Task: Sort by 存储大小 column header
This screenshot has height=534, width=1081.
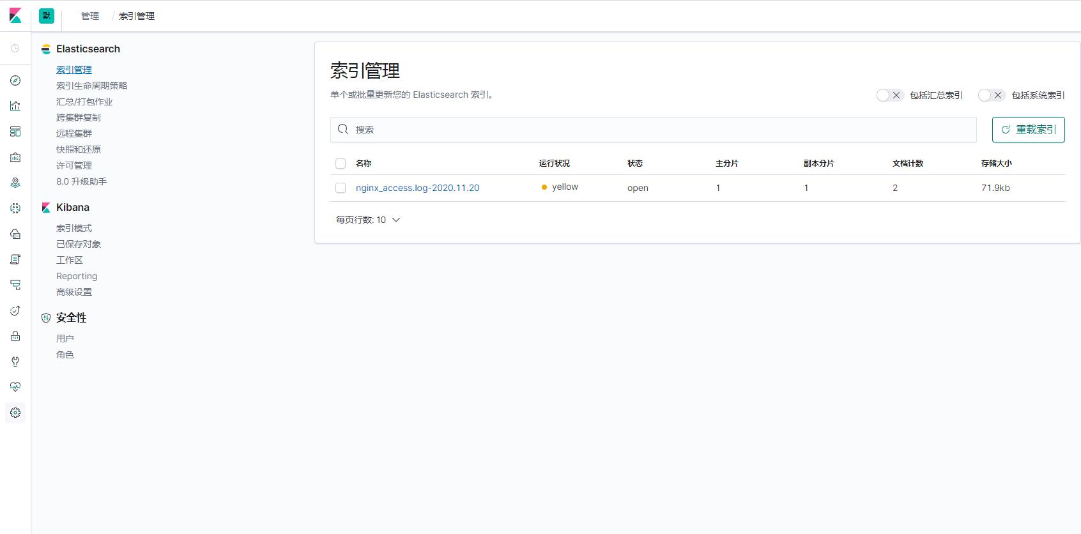Action: point(997,164)
